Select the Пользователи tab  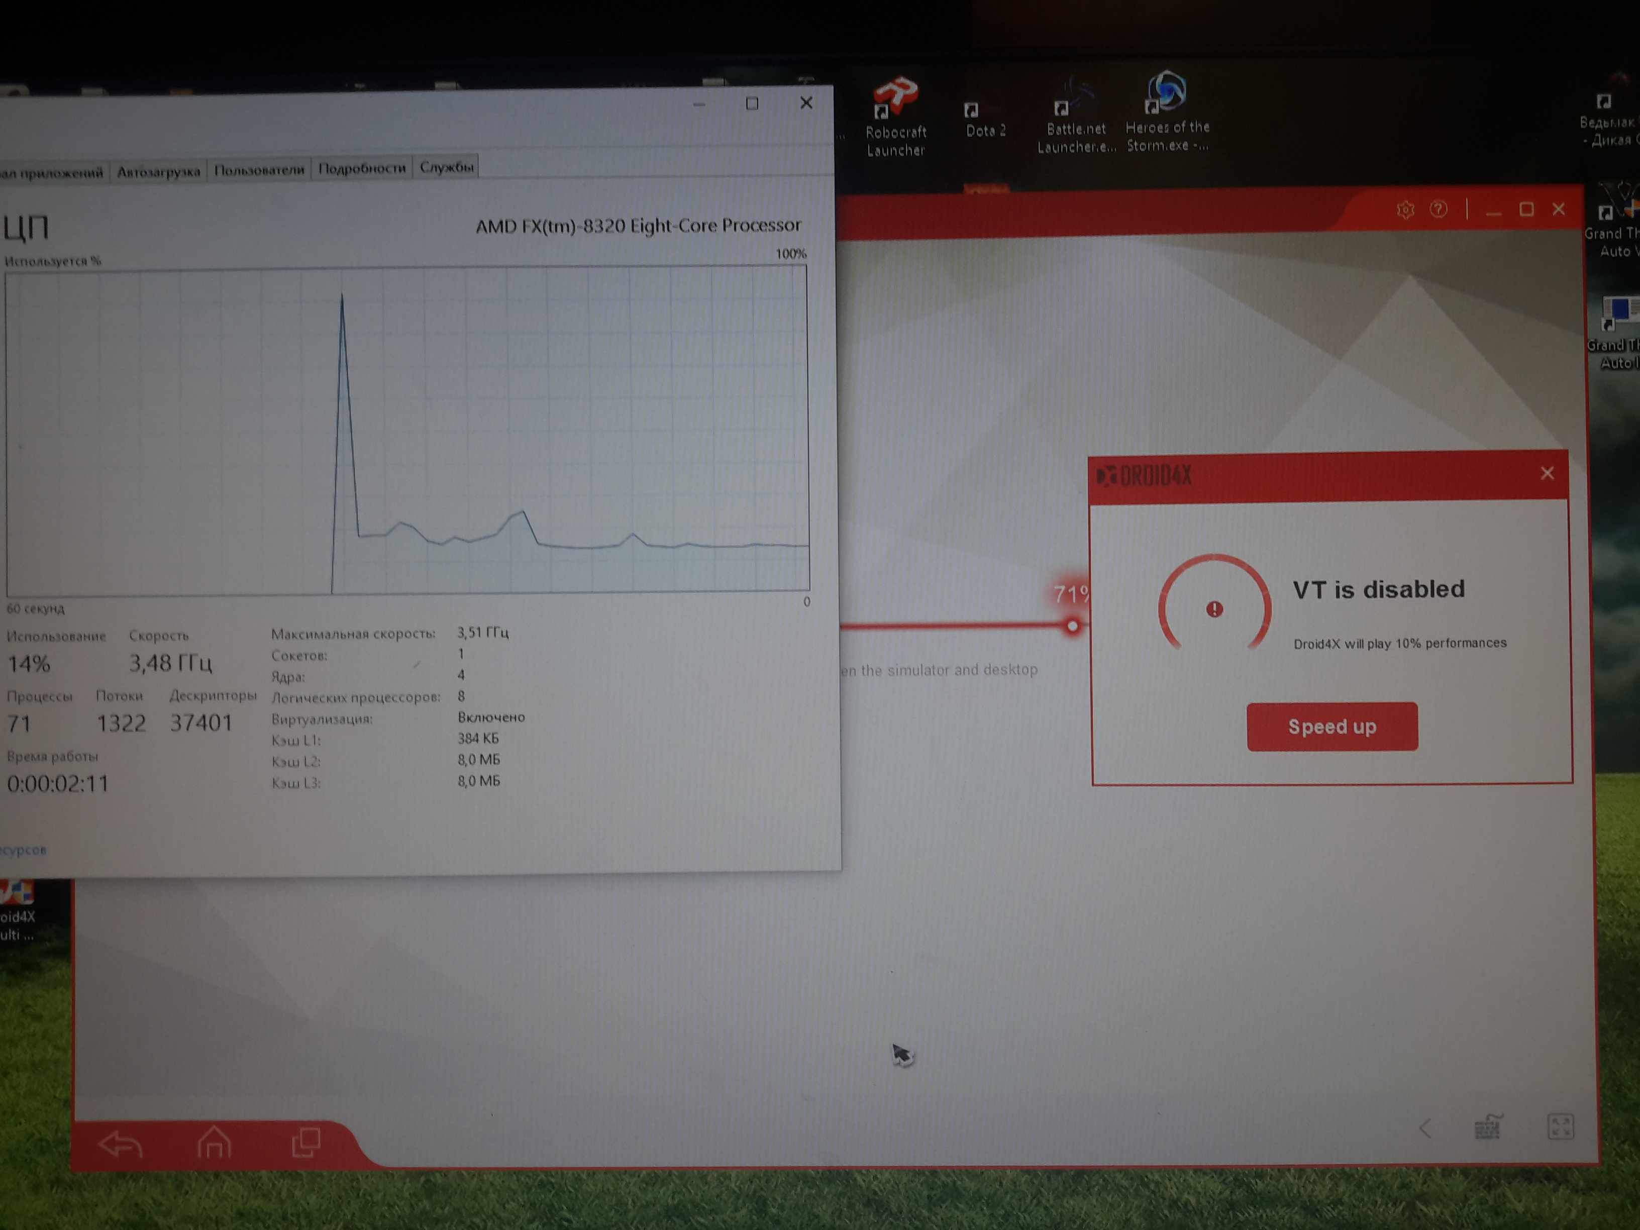tap(259, 170)
